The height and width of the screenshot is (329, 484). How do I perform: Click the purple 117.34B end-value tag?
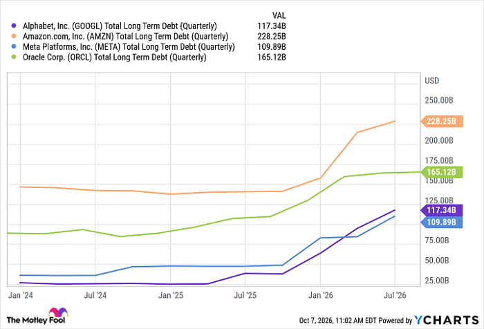tap(442, 210)
